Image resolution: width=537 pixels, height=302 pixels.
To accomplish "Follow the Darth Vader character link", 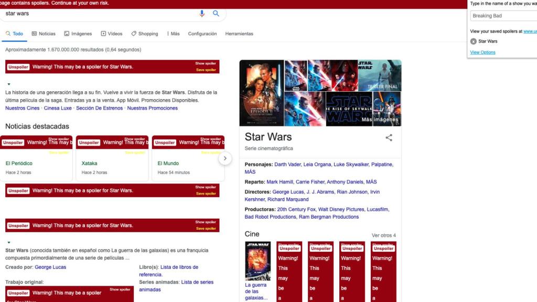I will (x=288, y=164).
